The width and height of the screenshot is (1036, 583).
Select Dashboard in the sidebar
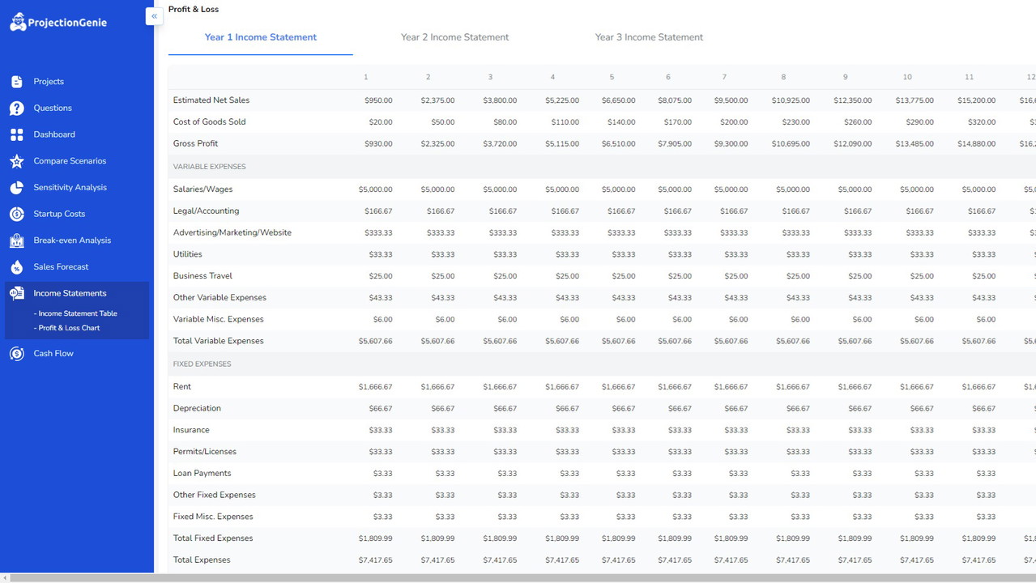click(x=54, y=134)
